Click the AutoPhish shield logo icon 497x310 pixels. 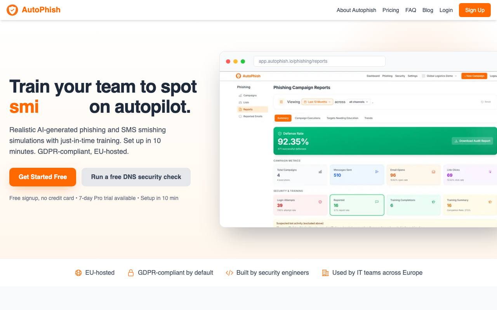[12, 10]
